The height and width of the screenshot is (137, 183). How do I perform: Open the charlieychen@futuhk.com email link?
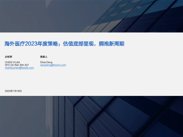(19, 68)
